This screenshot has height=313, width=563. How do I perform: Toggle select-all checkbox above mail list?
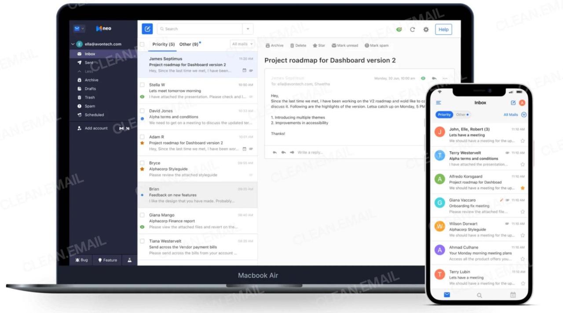(142, 44)
